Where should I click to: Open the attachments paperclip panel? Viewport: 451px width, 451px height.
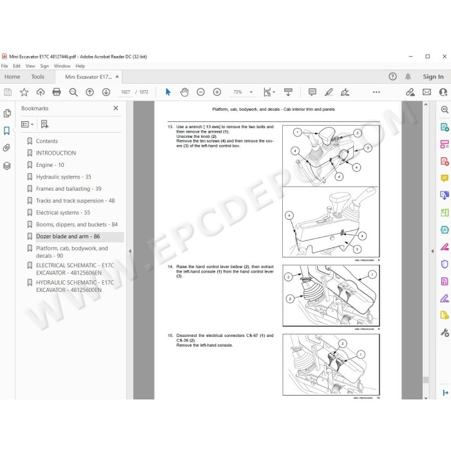(x=6, y=148)
